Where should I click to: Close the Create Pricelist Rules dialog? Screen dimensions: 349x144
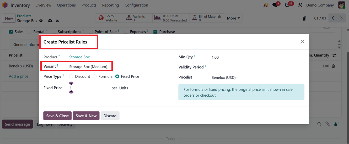coord(302,42)
